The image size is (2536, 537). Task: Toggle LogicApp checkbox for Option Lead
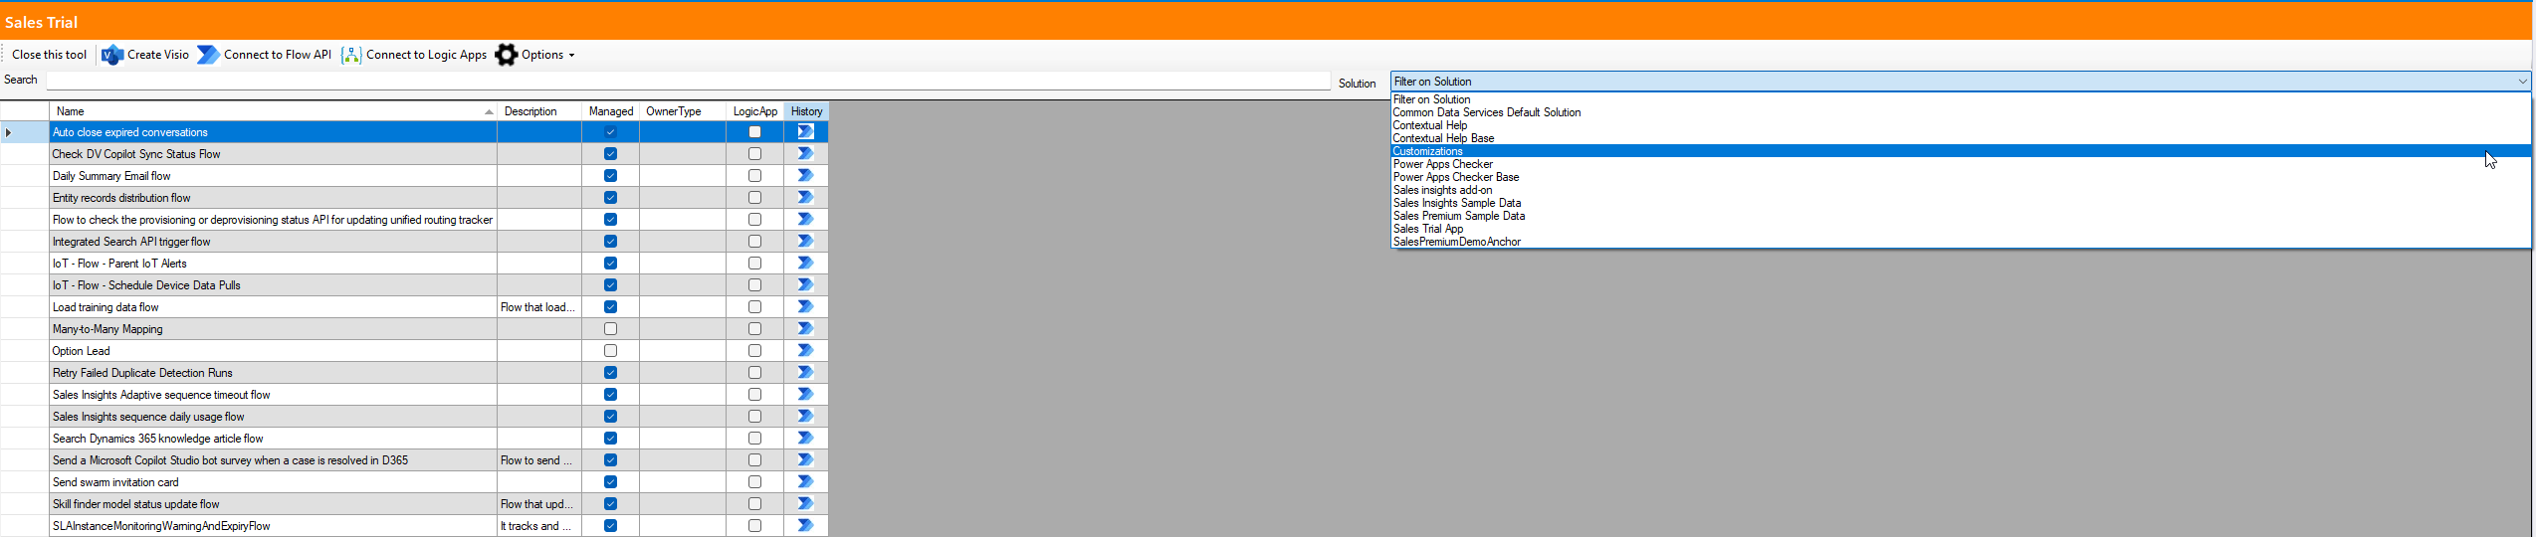pos(754,351)
